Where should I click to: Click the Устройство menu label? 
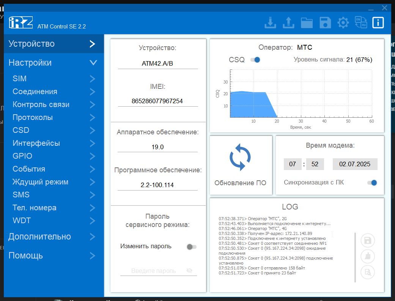point(31,44)
